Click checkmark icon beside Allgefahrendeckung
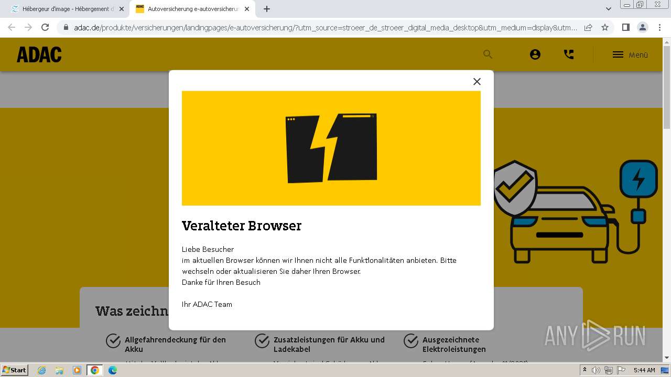This screenshot has height=377, width=671. pyautogui.click(x=113, y=341)
